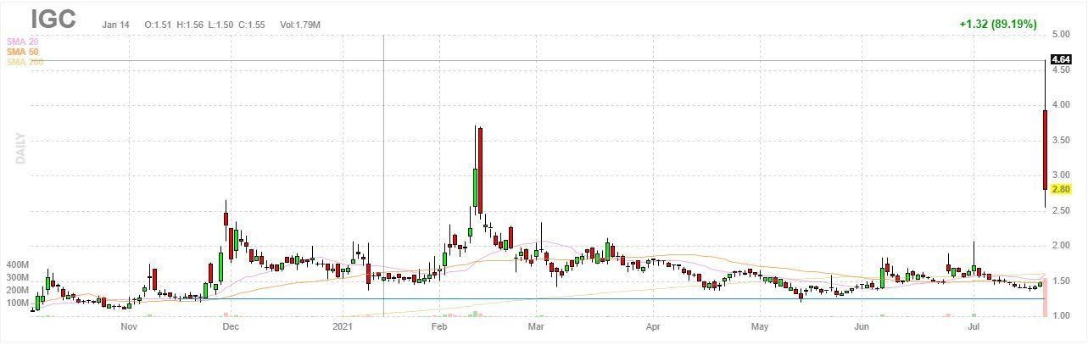Click the 2.50 price axis label
Image resolution: width=1088 pixels, height=345 pixels.
[x=1060, y=211]
